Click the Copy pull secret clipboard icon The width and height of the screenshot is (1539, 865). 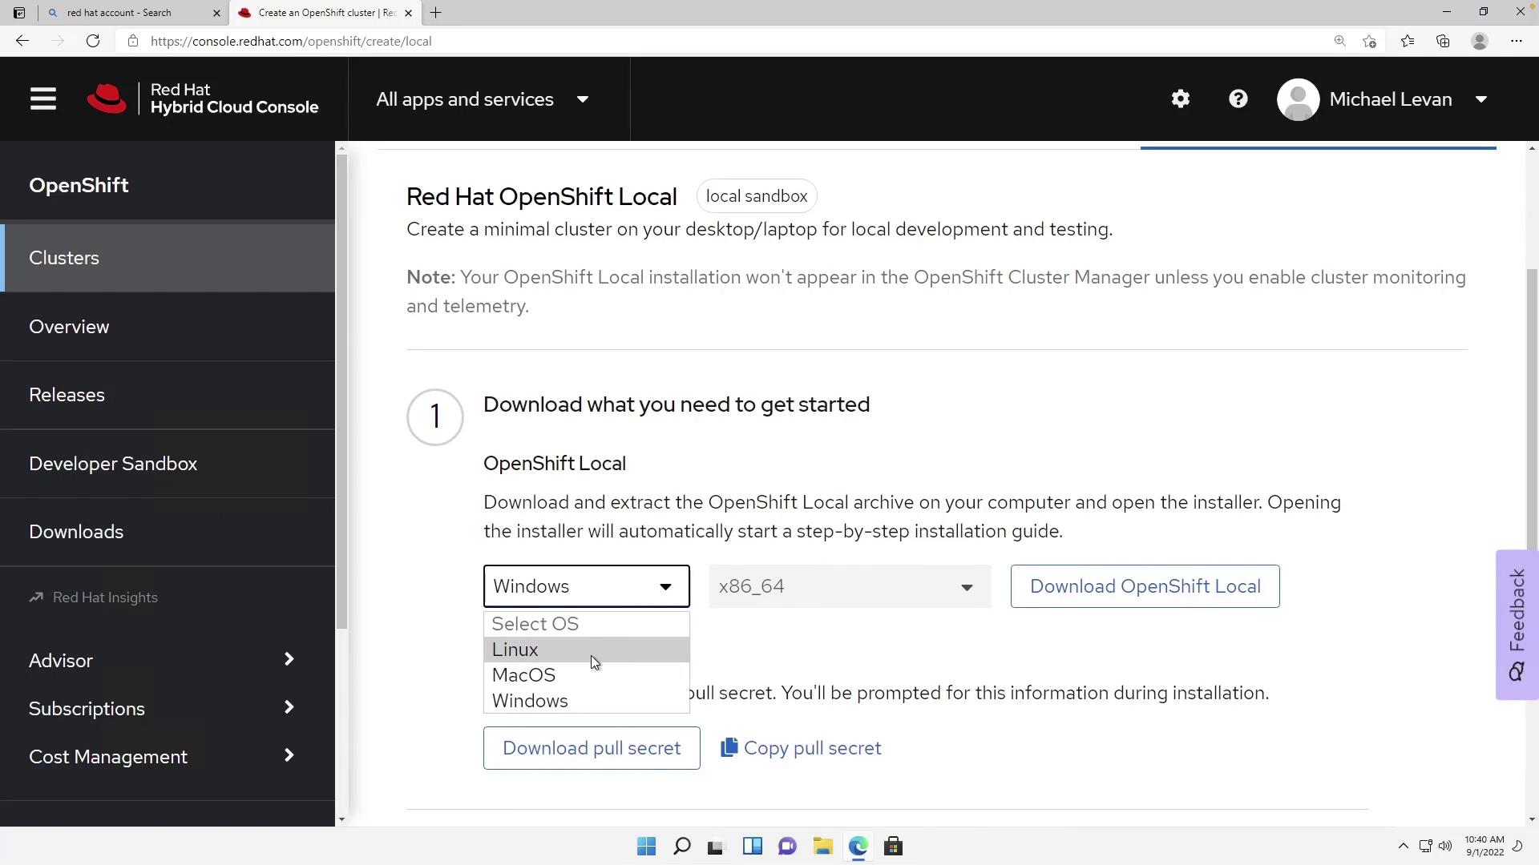point(729,747)
